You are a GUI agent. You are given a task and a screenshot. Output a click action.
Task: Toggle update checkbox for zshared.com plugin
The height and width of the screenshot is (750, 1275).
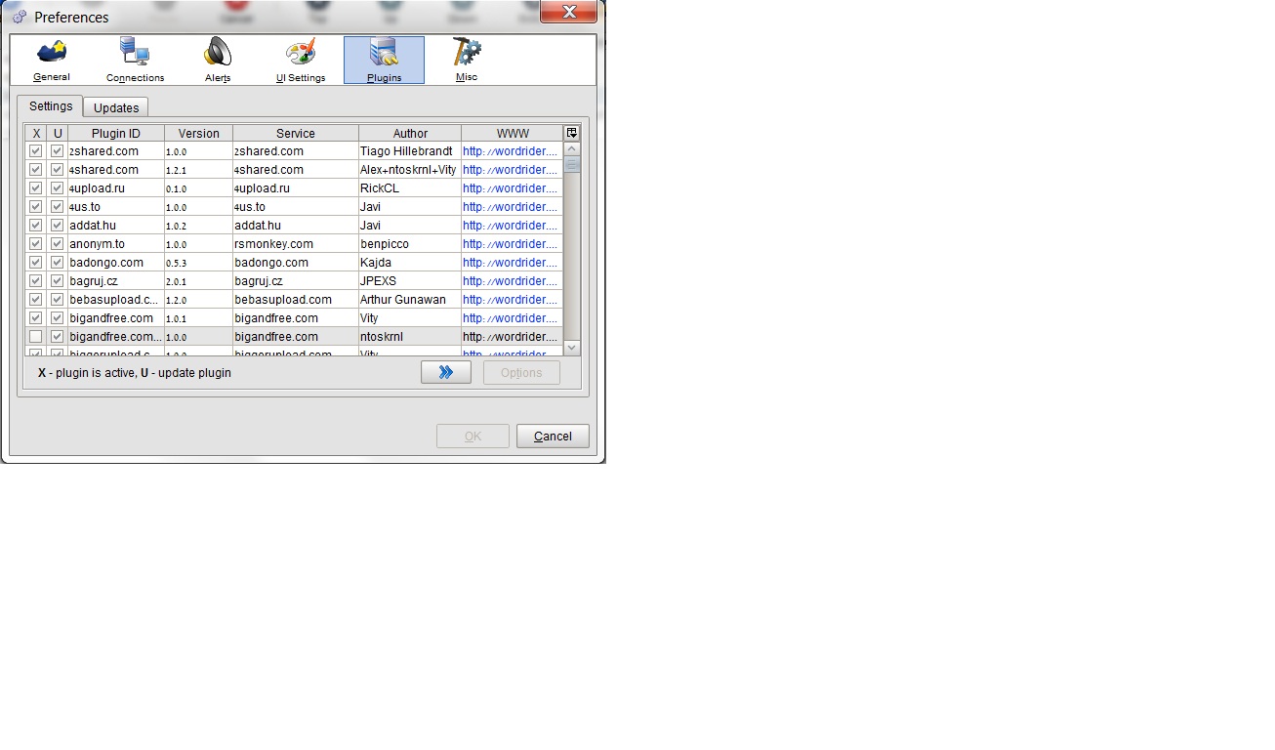[x=58, y=151]
